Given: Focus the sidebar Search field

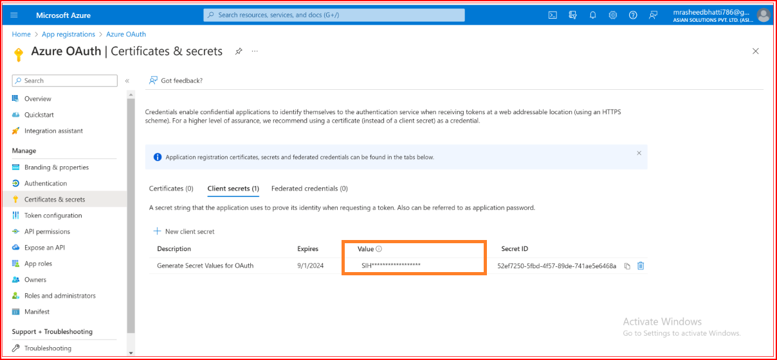Looking at the screenshot, I should tap(64, 81).
